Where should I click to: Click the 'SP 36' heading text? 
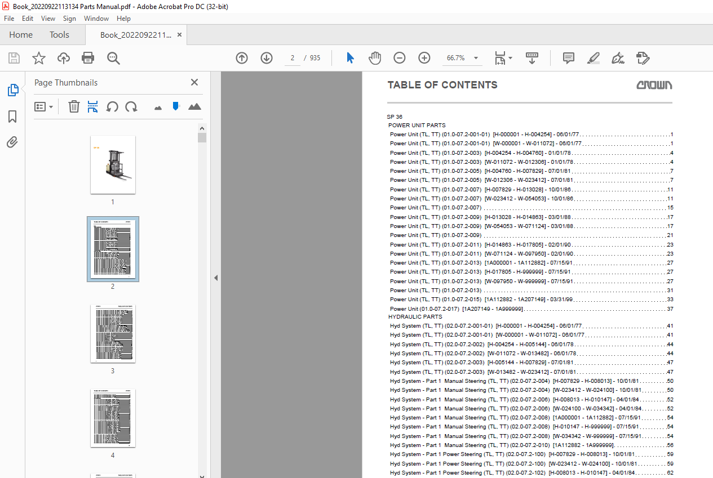coord(395,117)
